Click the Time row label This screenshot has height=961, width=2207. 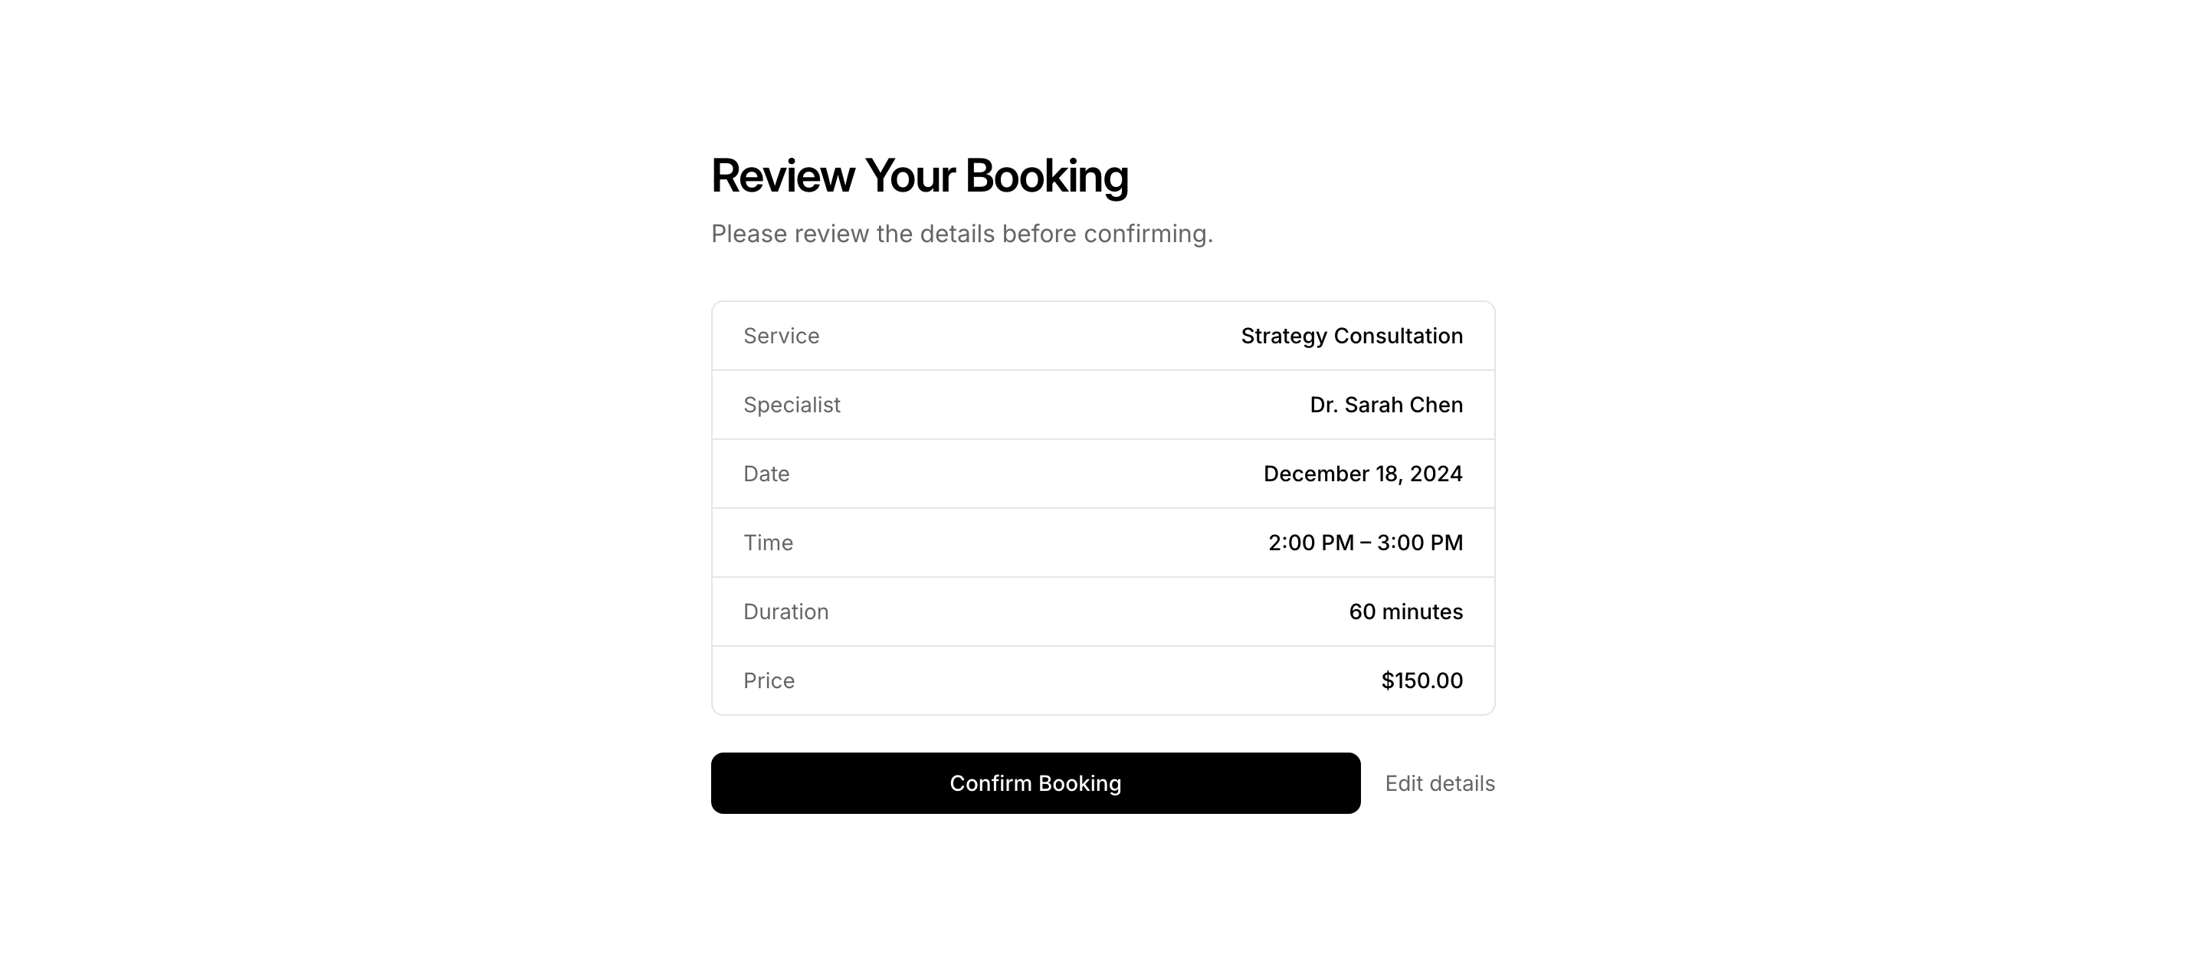pos(768,543)
